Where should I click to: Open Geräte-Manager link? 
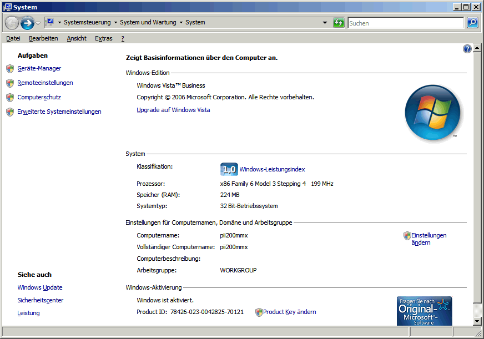coord(39,68)
